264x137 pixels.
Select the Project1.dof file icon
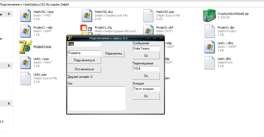click(x=148, y=30)
